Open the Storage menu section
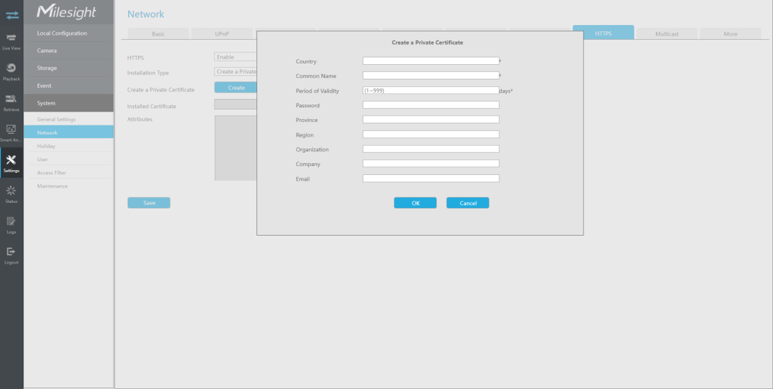Viewport: 773px width, 389px height. click(68, 68)
